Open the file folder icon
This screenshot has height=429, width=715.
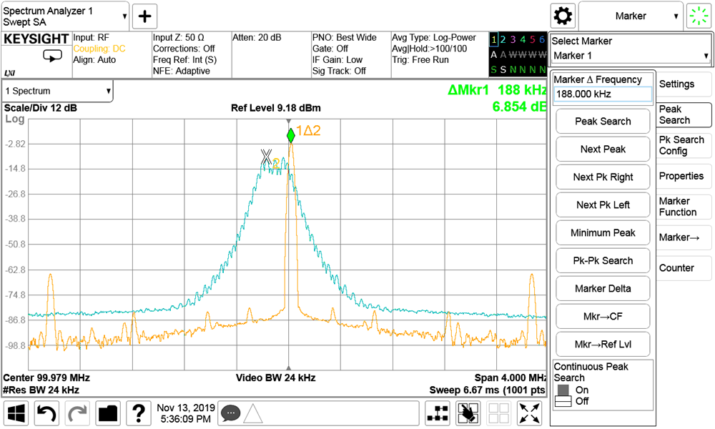click(x=107, y=413)
